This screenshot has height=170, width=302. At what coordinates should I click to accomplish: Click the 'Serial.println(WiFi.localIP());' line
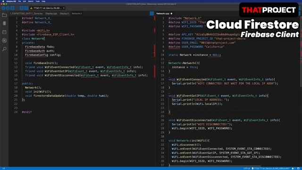[x=197, y=104]
